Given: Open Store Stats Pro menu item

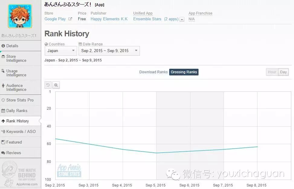Looking at the screenshot, I should (x=21, y=100).
